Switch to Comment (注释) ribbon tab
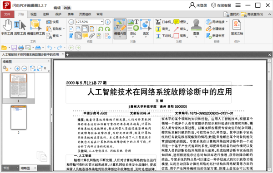 coord(46,14)
